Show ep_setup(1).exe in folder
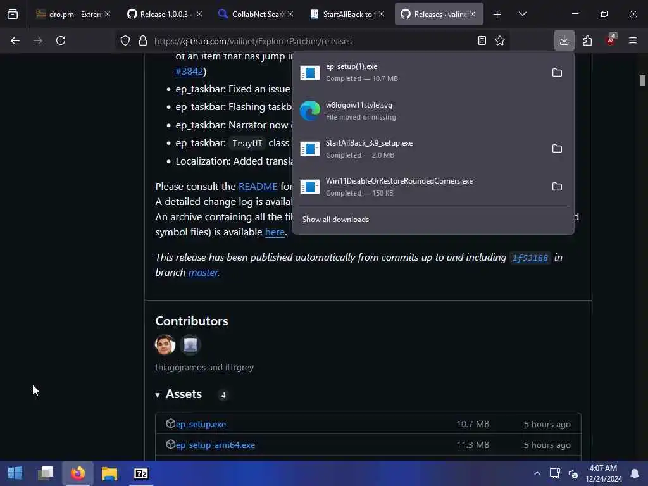Image resolution: width=648 pixels, height=486 pixels. point(557,73)
